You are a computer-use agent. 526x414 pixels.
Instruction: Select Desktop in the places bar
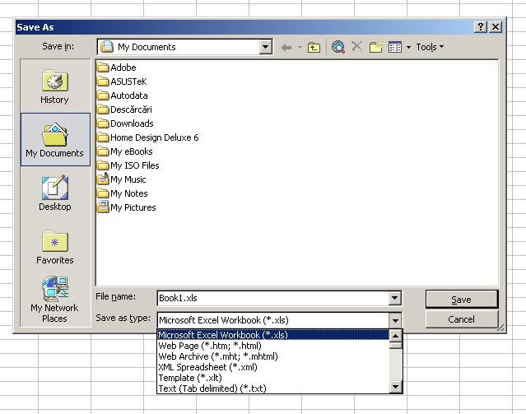tap(54, 193)
